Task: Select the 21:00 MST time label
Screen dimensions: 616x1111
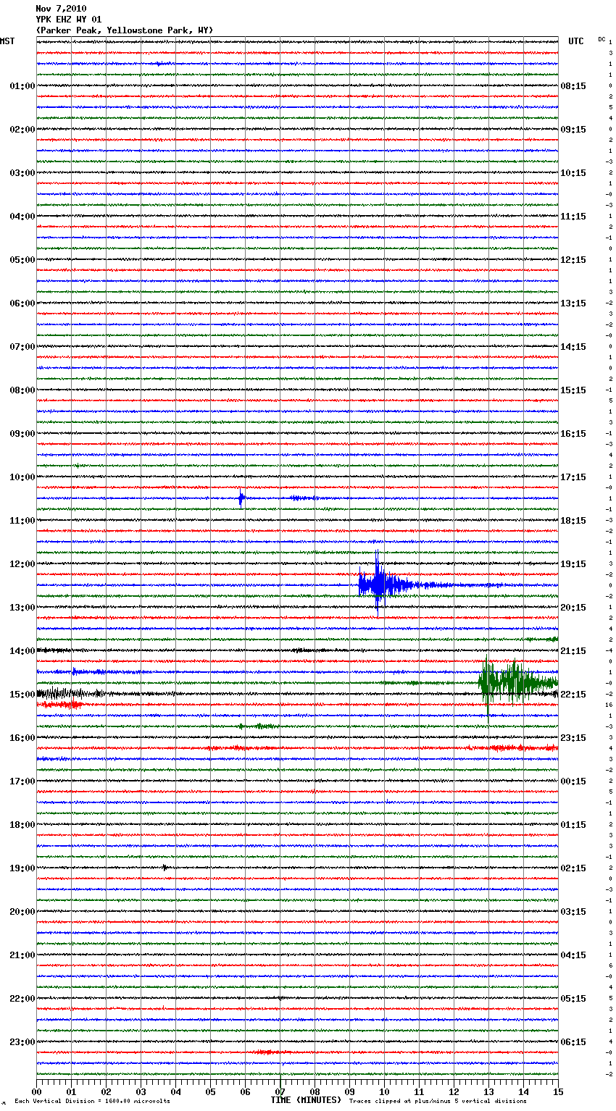Action: click(x=22, y=955)
